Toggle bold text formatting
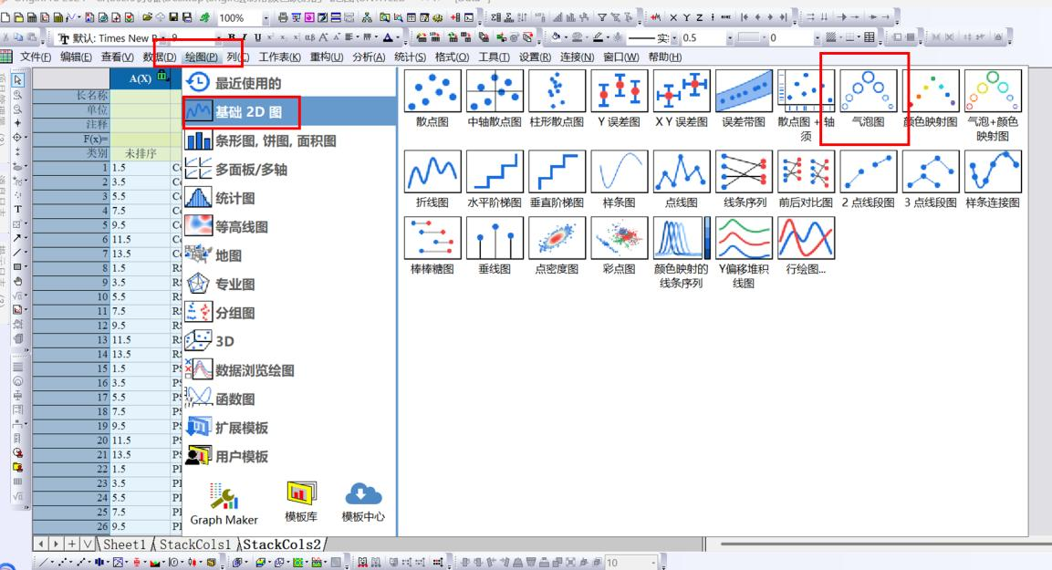Viewport: 1052px width, 570px height. (x=232, y=38)
